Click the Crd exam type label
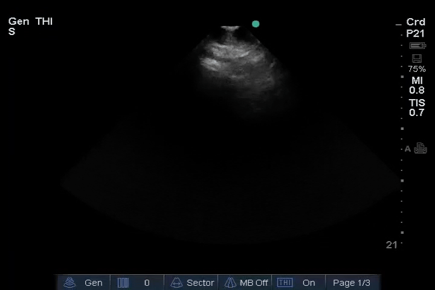 (x=416, y=22)
